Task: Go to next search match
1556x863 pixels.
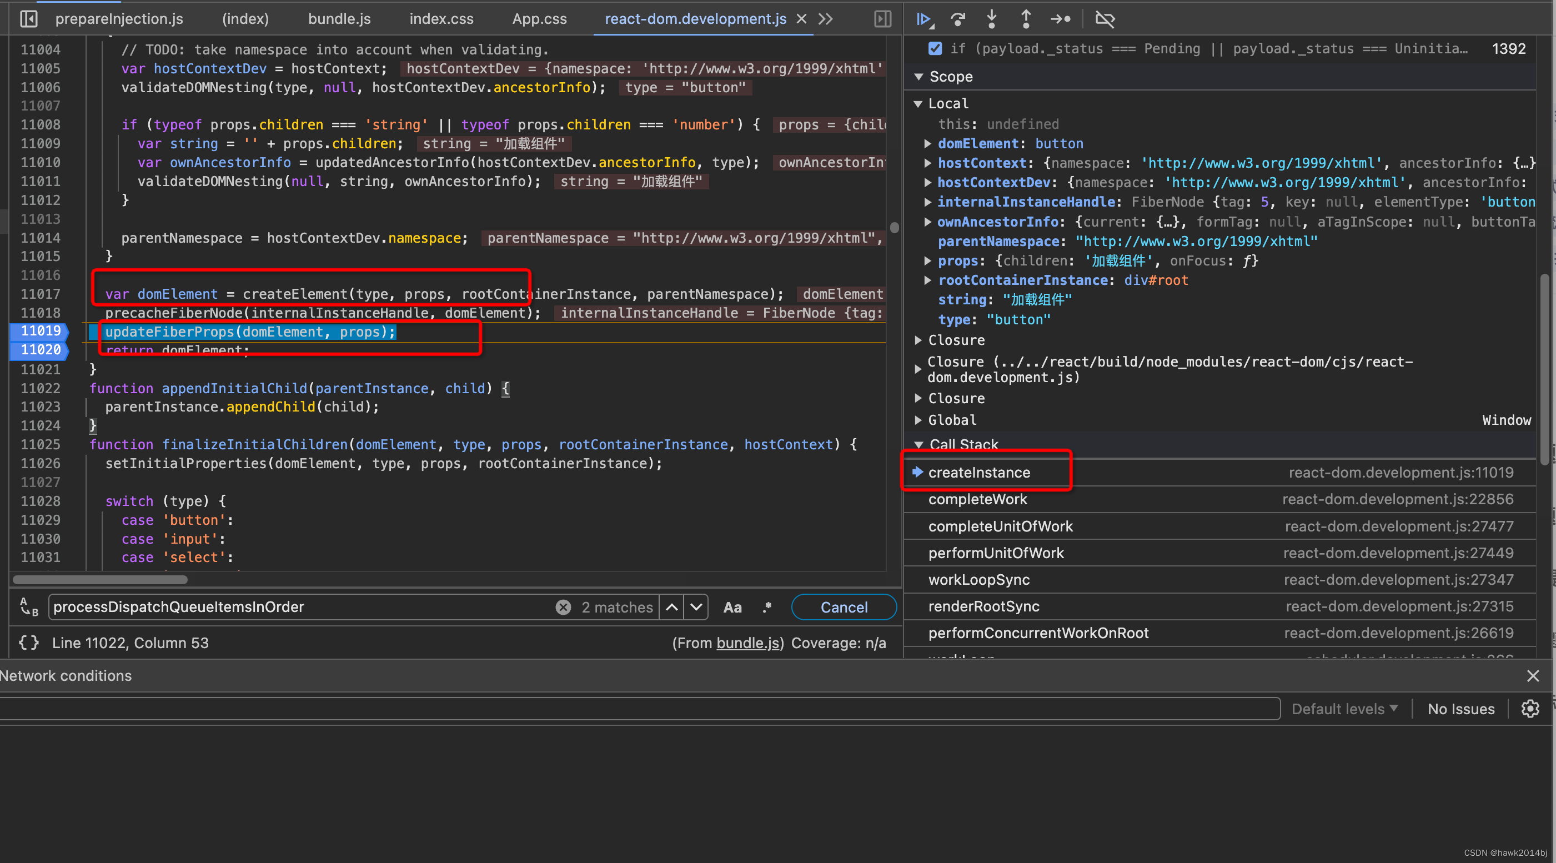Action: 696,607
